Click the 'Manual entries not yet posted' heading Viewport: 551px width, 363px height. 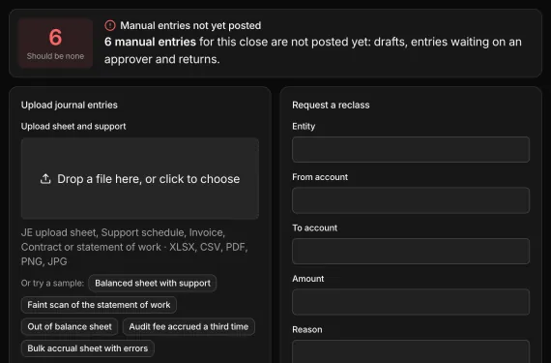click(x=190, y=26)
